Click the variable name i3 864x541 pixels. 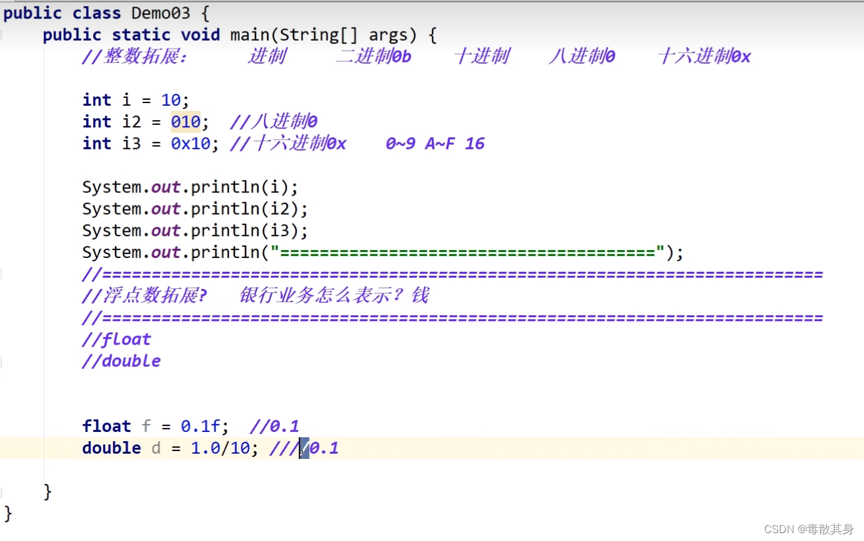coord(132,143)
